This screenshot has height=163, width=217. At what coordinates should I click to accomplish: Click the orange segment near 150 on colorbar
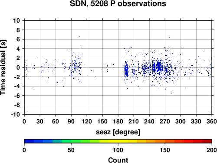(165, 141)
